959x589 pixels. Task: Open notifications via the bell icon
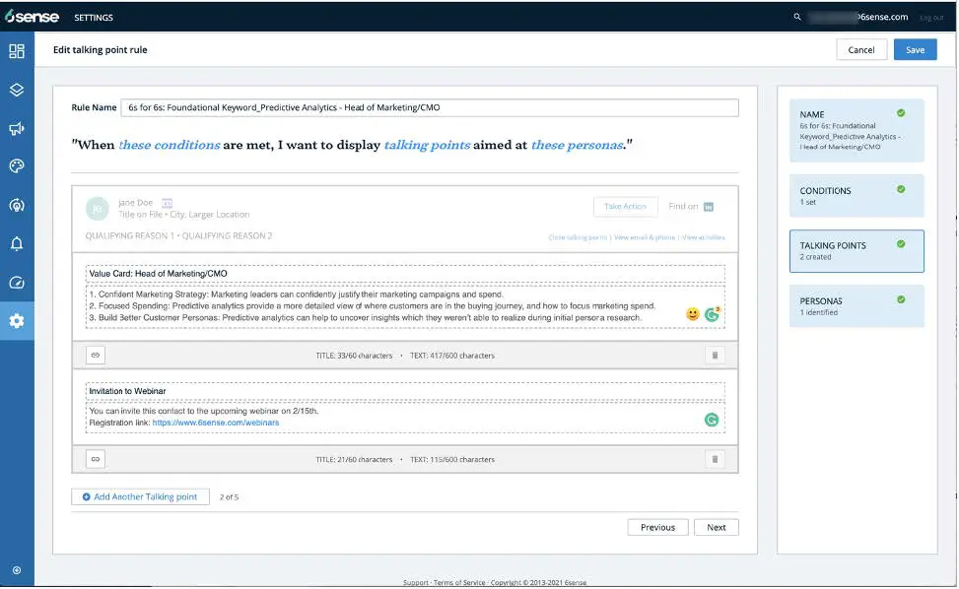pos(16,244)
